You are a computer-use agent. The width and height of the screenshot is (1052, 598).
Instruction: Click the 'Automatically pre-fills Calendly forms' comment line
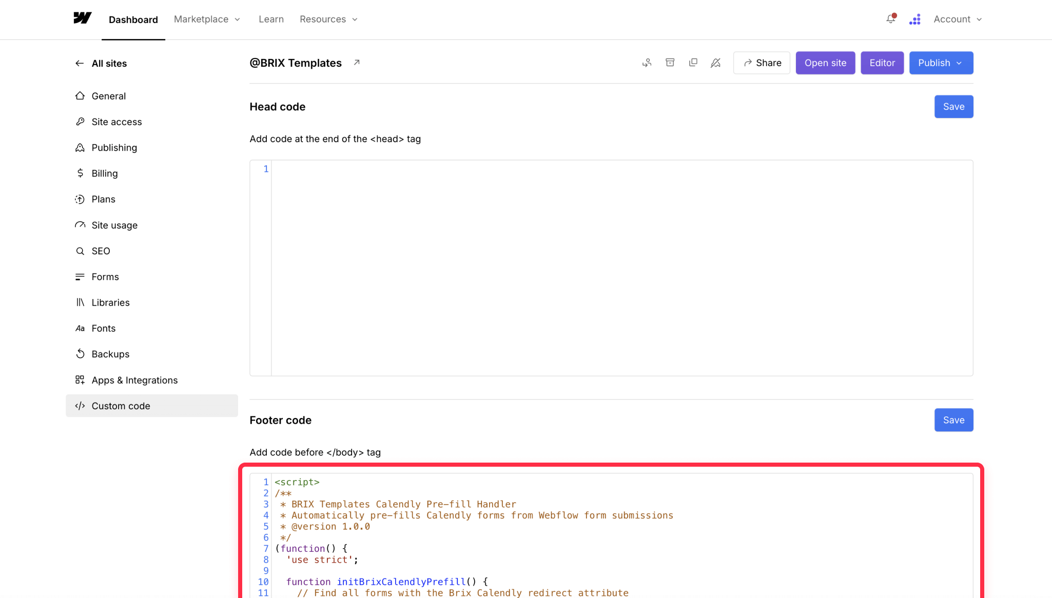[x=477, y=515]
